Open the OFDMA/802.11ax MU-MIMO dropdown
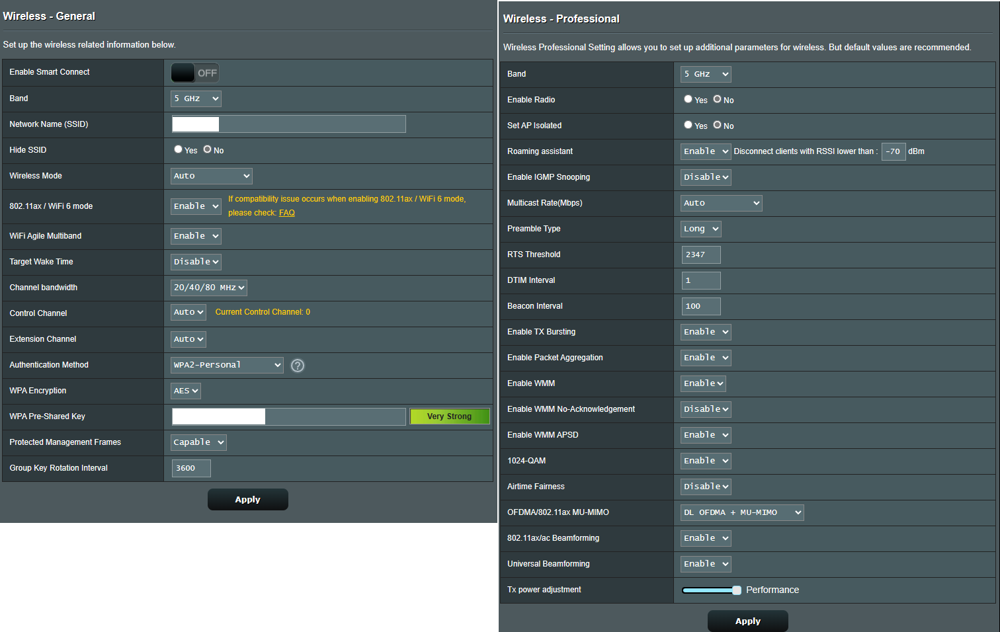 [742, 512]
